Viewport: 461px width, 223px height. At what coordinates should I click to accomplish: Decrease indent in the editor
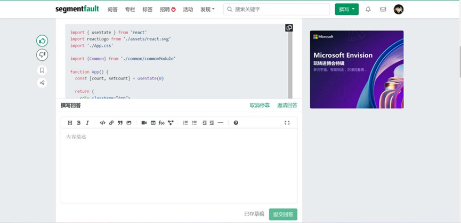pos(212,123)
